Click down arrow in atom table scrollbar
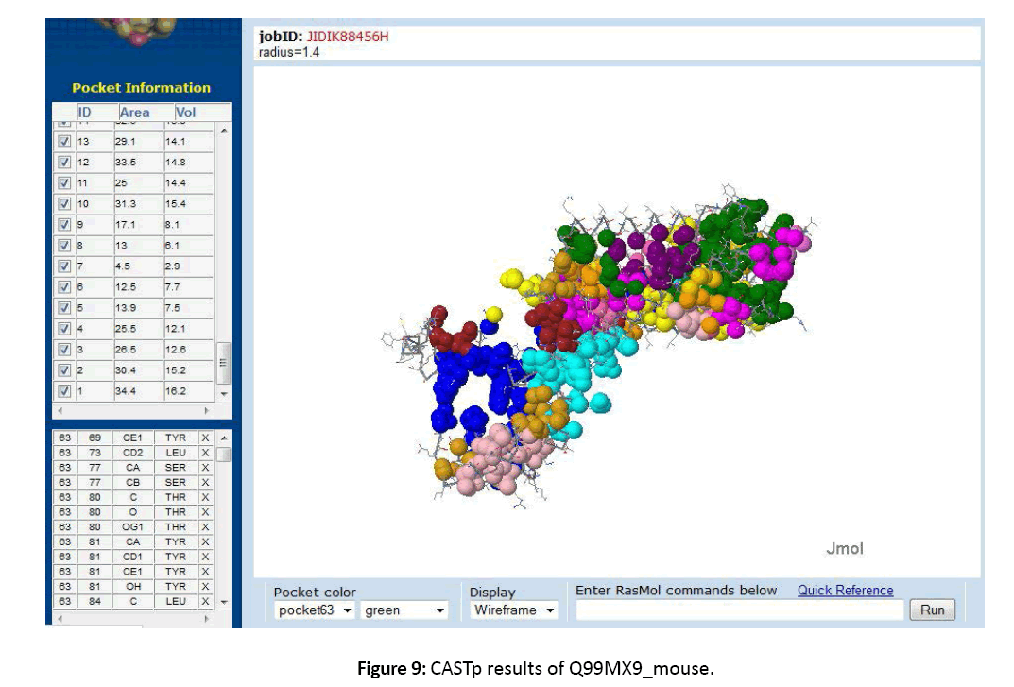The width and height of the screenshot is (1014, 687). (224, 601)
